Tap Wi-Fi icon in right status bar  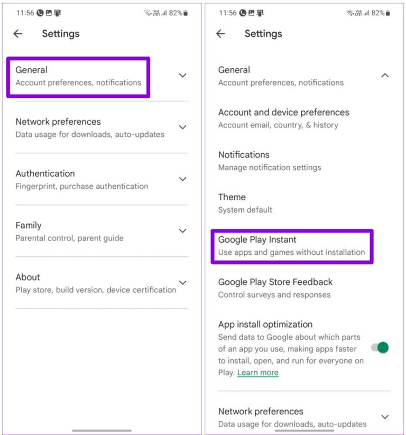[x=349, y=13]
